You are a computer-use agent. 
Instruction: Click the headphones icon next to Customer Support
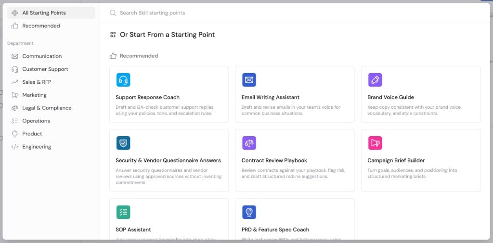click(14, 69)
